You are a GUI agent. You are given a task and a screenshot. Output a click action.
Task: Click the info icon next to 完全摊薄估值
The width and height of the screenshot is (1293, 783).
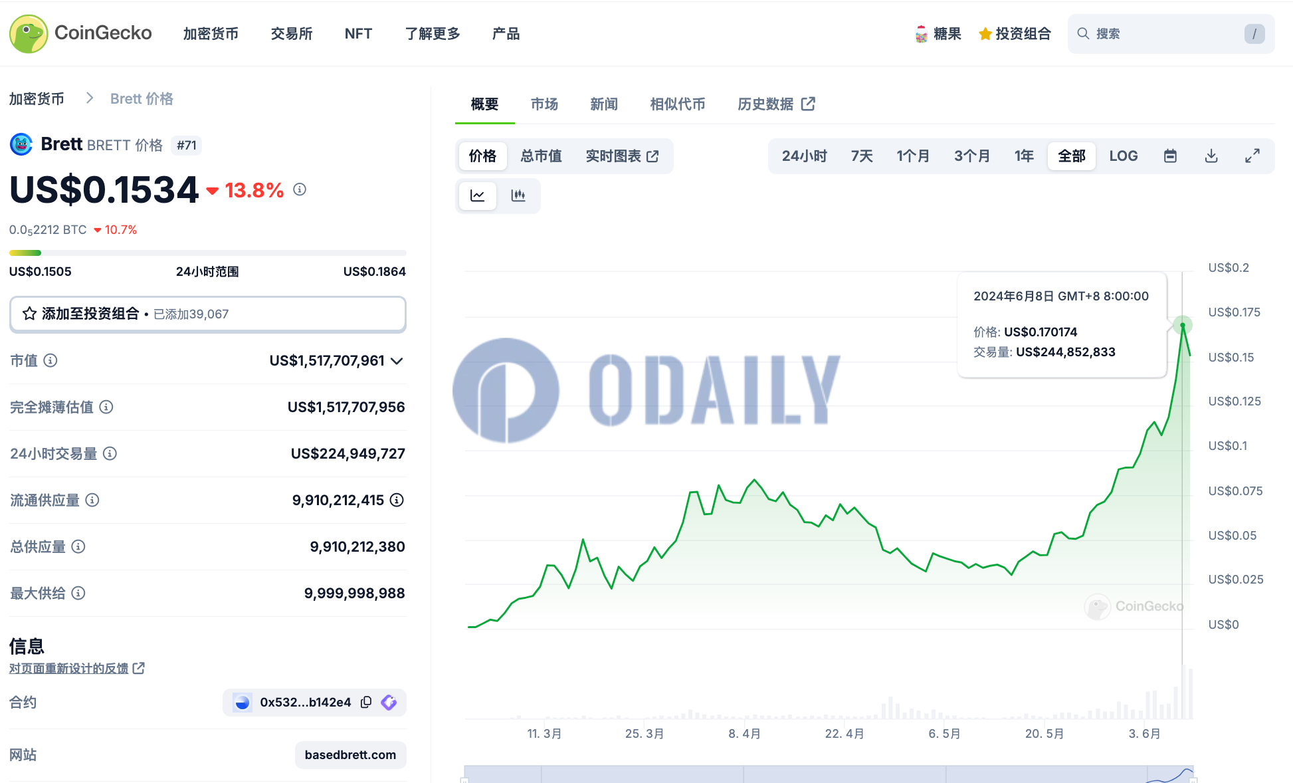pos(106,407)
